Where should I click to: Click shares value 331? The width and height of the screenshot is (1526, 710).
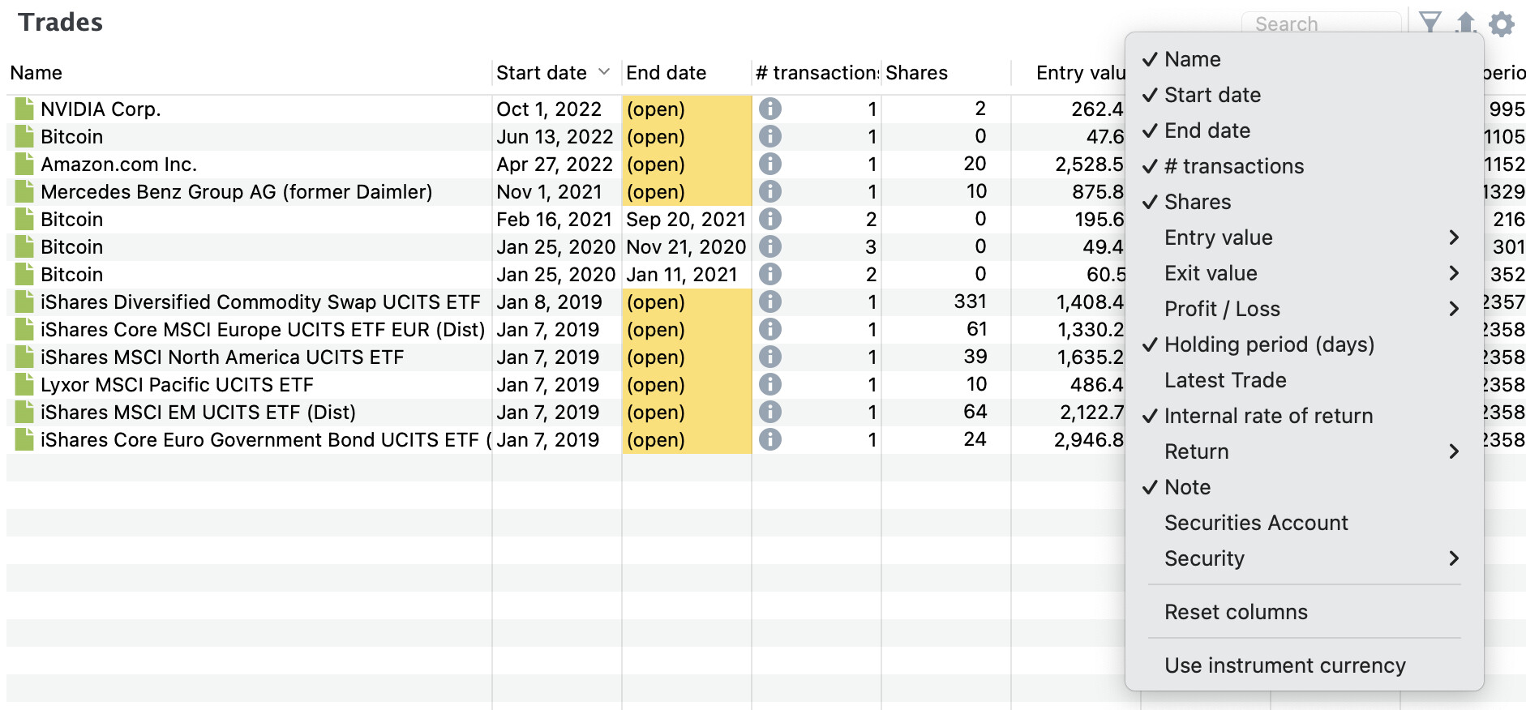971,302
